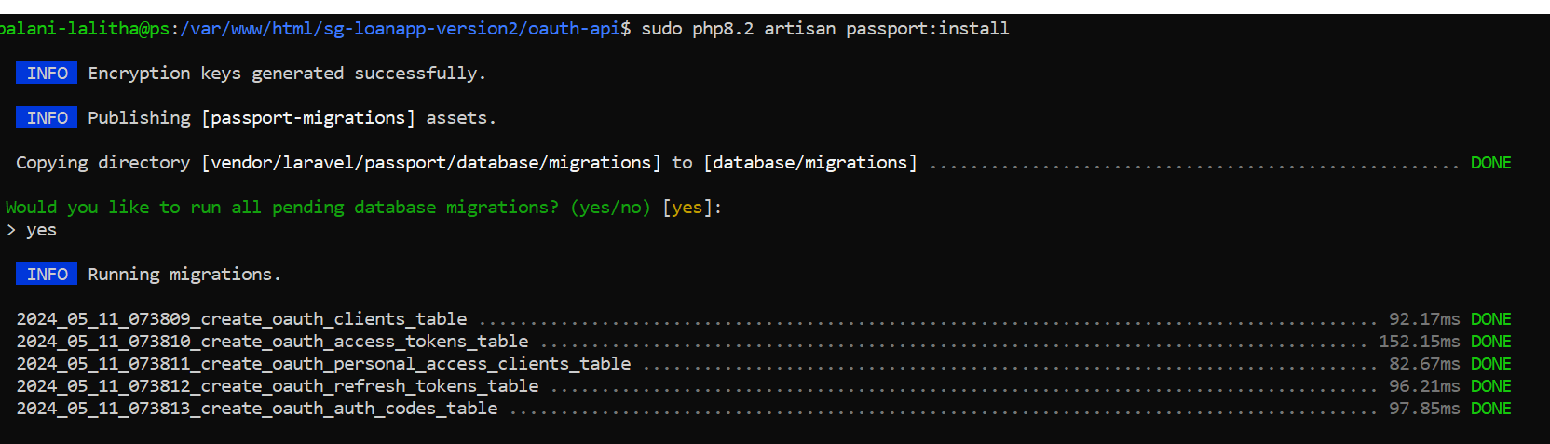Click the typed 'yes' answer line
This screenshot has height=444, width=1550.
click(x=32, y=230)
